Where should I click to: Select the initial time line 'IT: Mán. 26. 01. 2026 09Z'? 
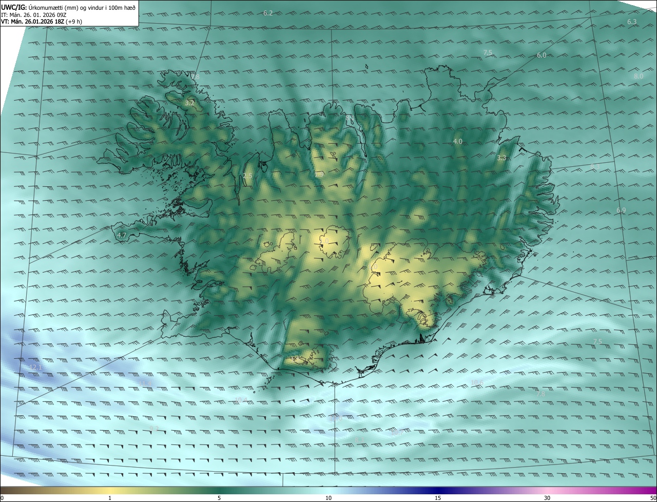pos(33,15)
